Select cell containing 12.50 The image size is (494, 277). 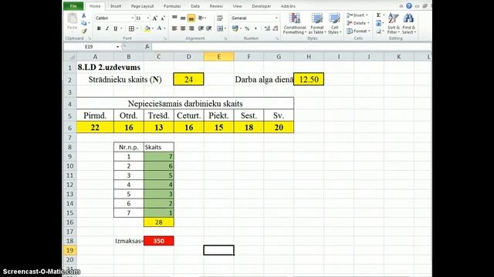pyautogui.click(x=309, y=79)
